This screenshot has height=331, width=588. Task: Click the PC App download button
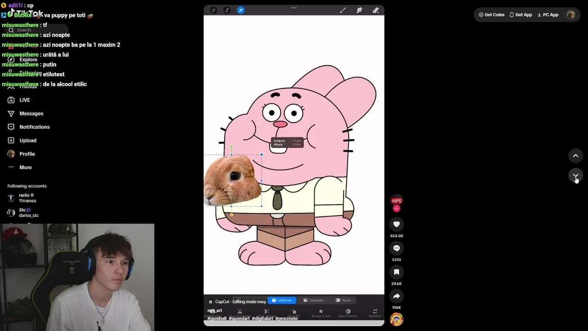pyautogui.click(x=548, y=15)
